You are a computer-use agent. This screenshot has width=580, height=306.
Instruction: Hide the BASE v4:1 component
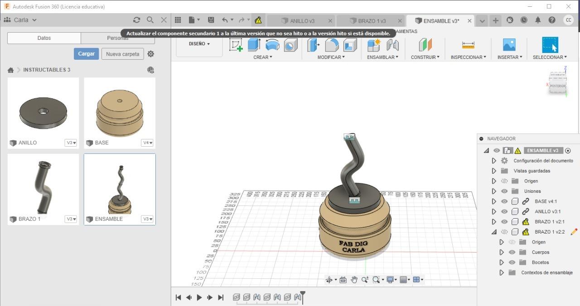pos(504,201)
